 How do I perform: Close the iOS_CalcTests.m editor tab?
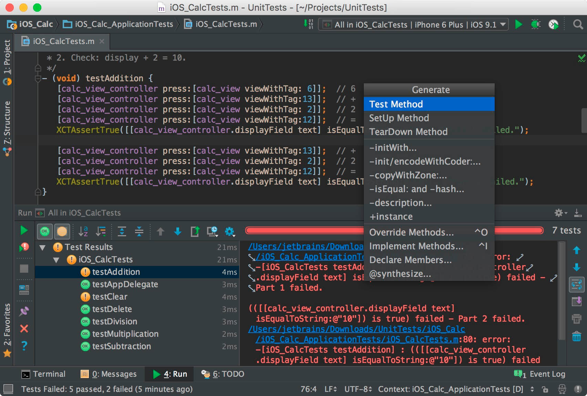pyautogui.click(x=102, y=41)
